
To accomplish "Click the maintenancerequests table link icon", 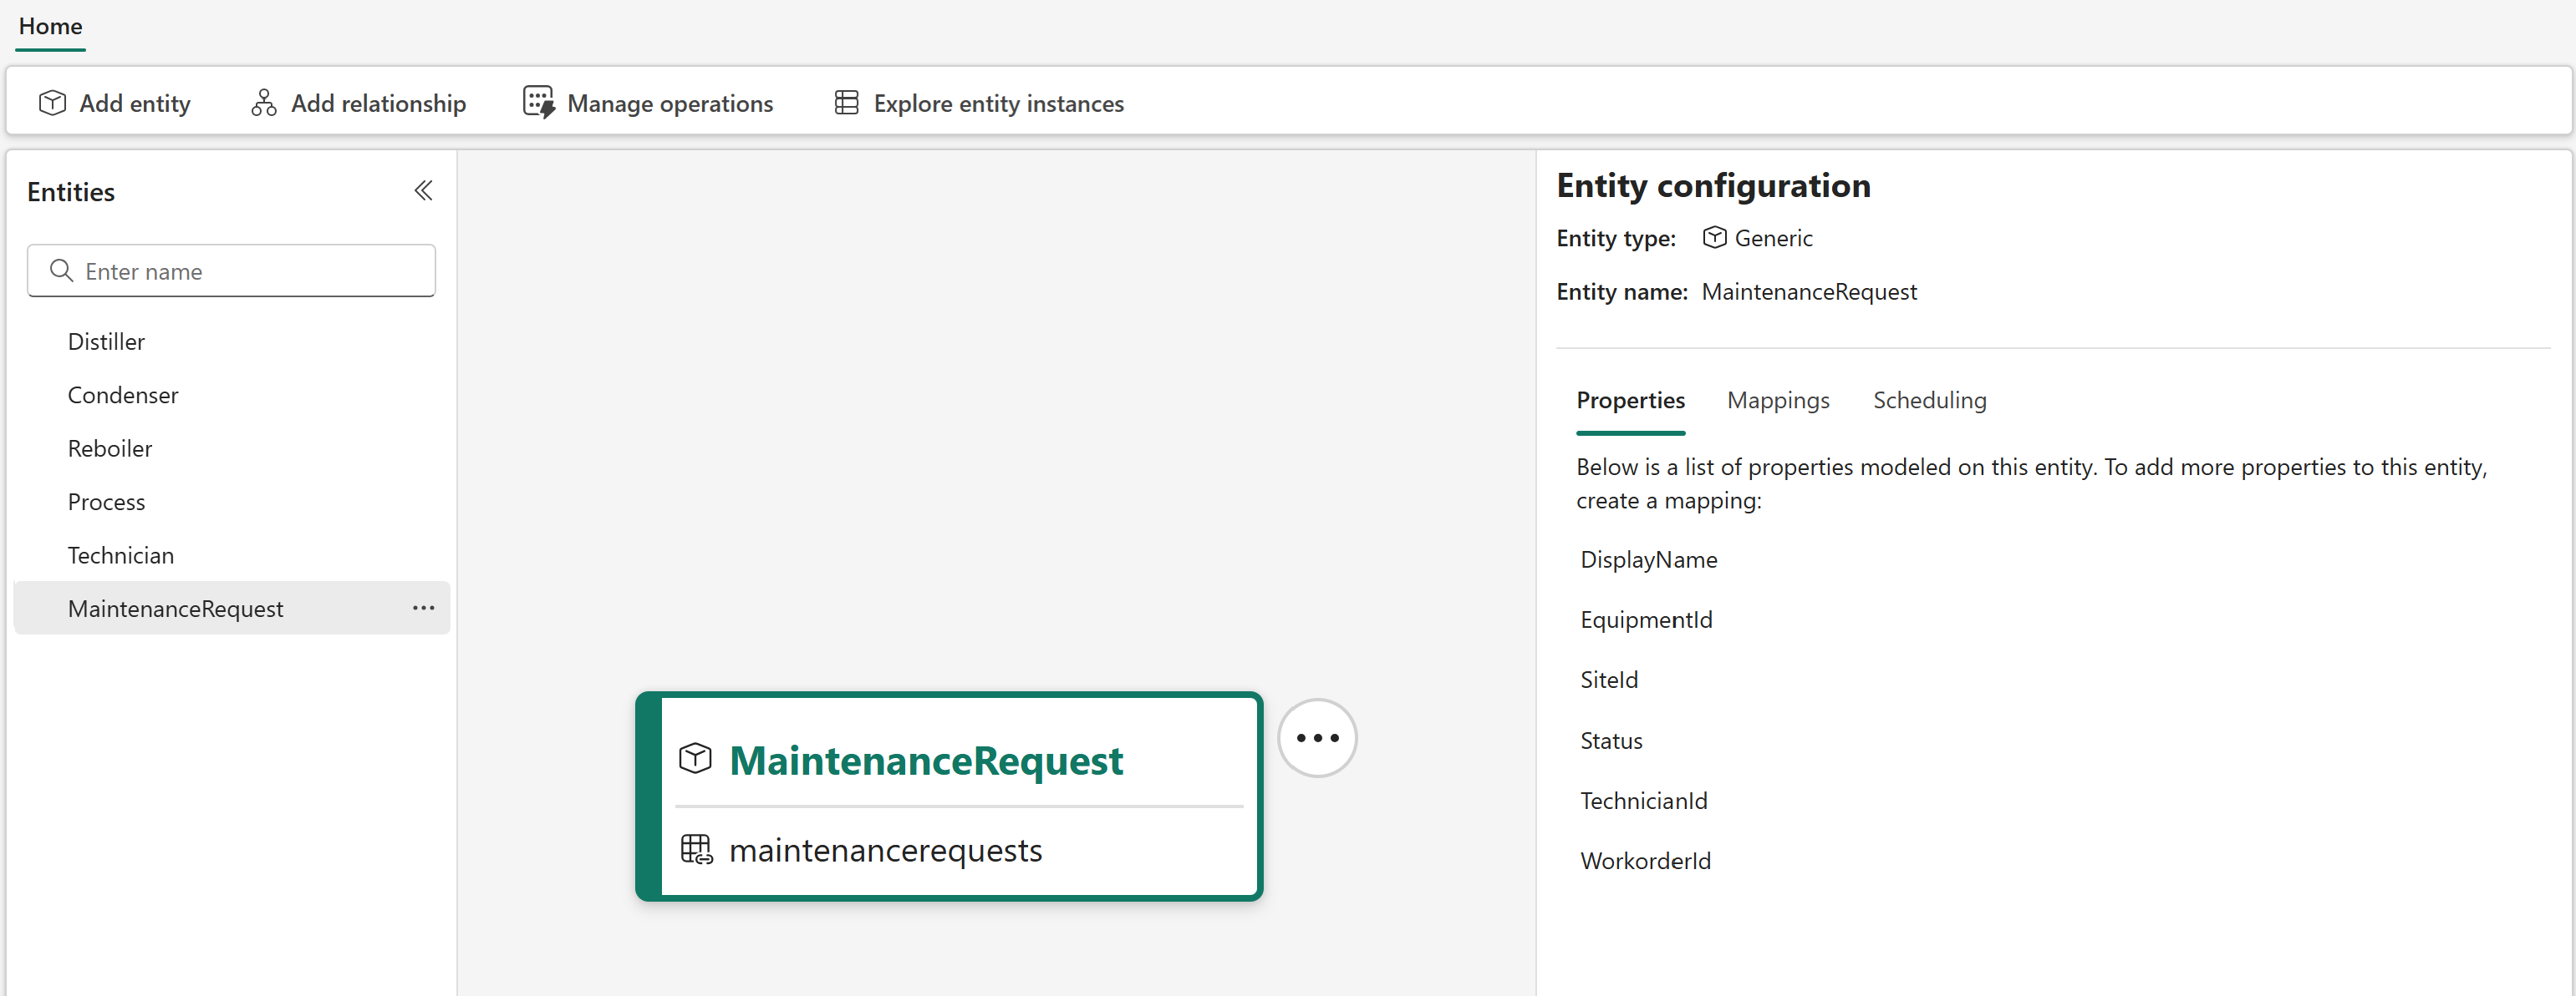I will pyautogui.click(x=696, y=849).
